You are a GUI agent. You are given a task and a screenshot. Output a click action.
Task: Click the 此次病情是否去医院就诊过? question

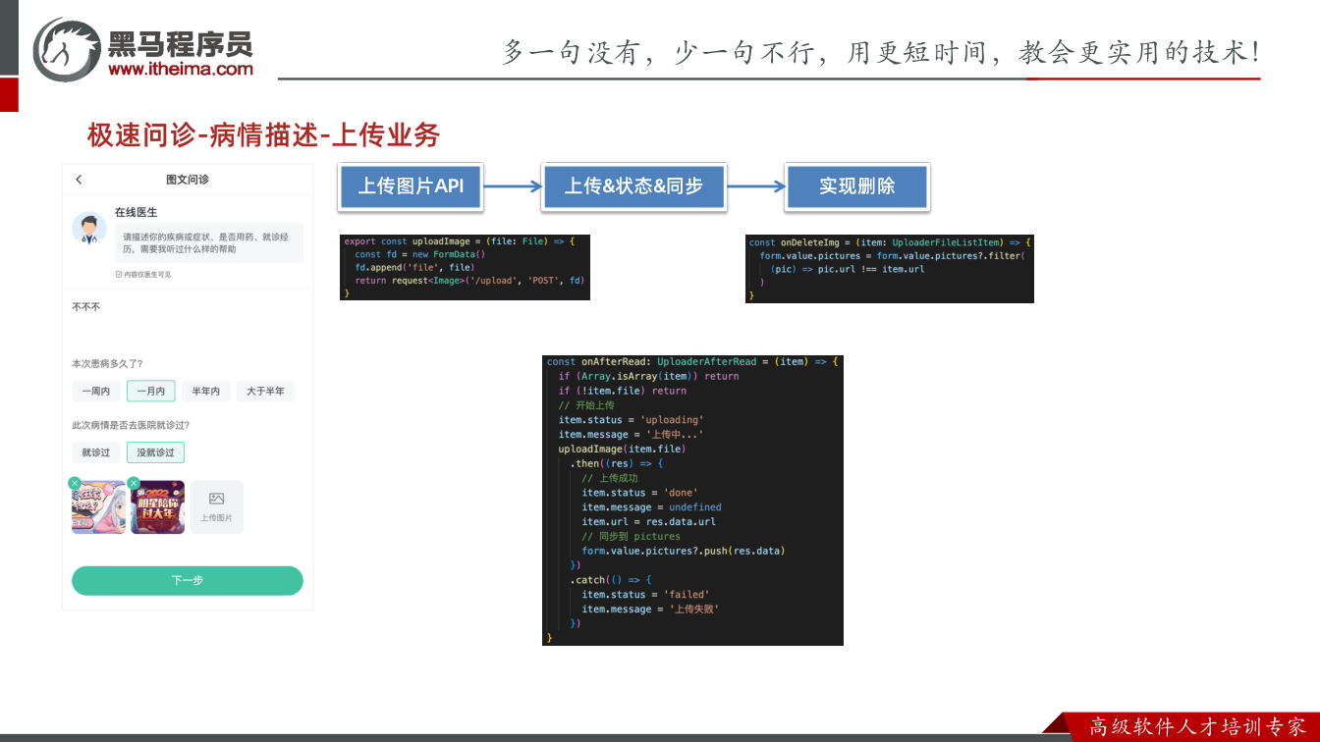[131, 425]
